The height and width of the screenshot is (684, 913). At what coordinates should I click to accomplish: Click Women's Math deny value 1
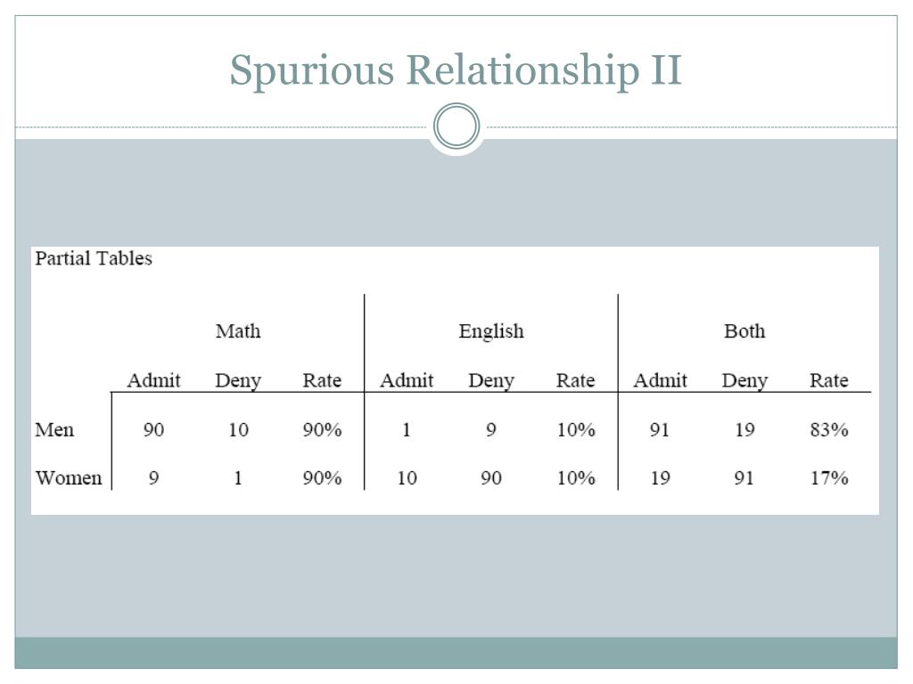(x=237, y=478)
